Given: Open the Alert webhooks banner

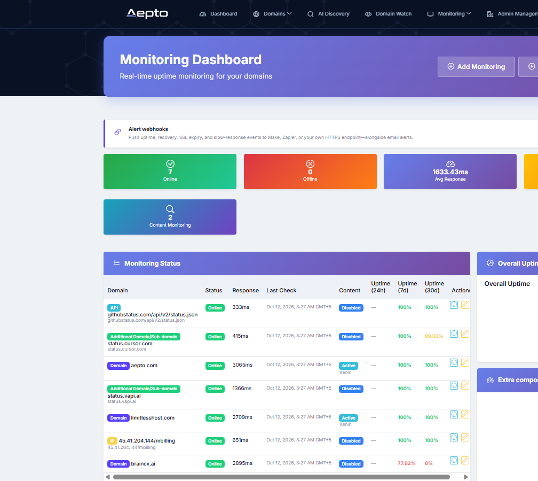Looking at the screenshot, I should (321, 134).
